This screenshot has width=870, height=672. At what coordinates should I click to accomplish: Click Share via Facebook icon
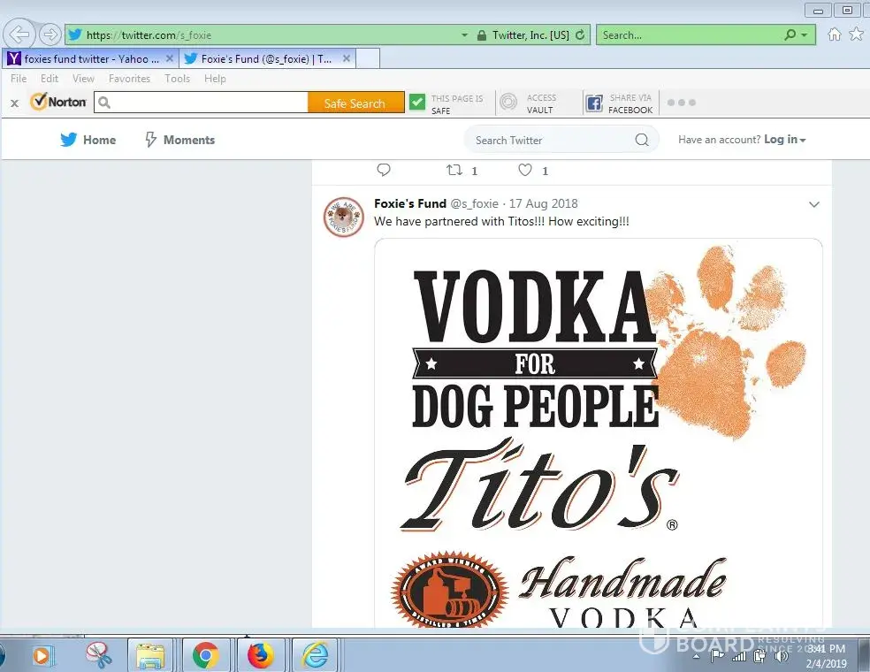(x=594, y=103)
